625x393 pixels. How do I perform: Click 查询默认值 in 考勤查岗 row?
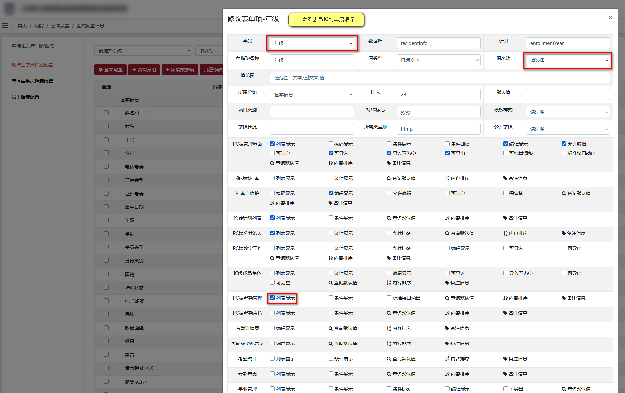pyautogui.click(x=401, y=374)
